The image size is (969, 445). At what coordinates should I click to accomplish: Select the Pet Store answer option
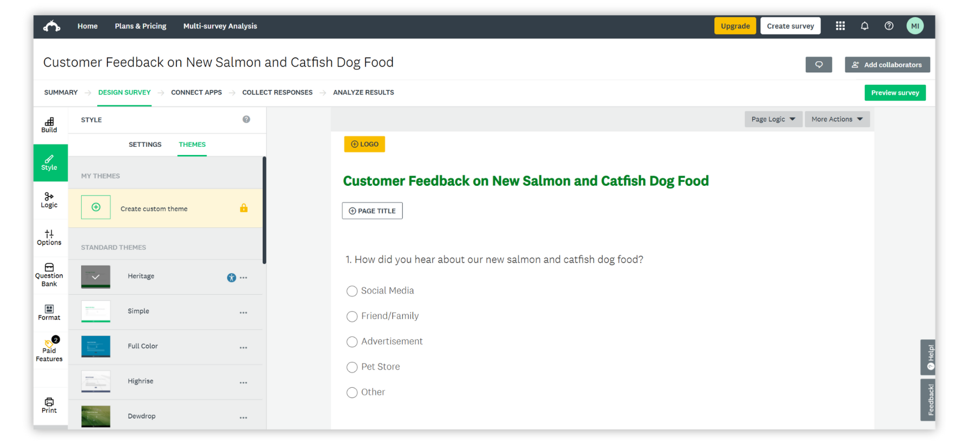click(x=351, y=367)
